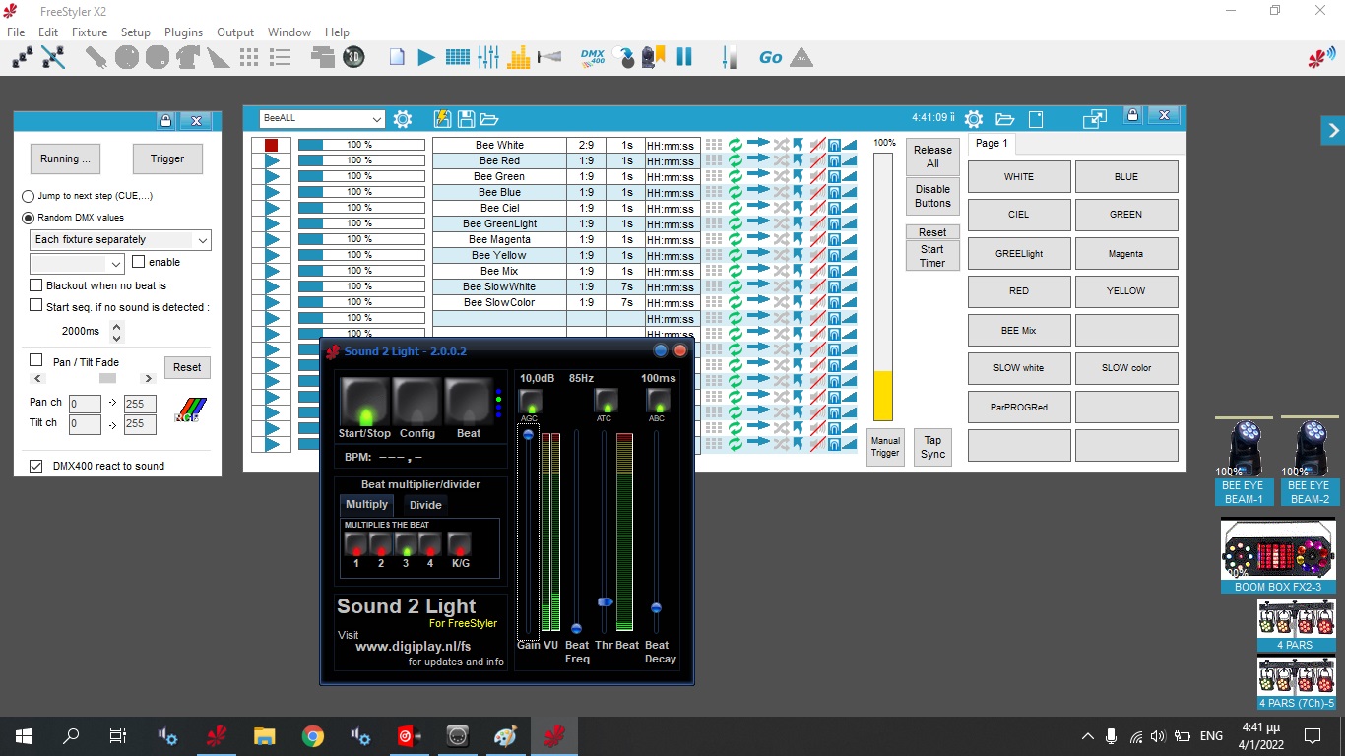Click the Disable Buttons button
1345x756 pixels.
point(932,196)
